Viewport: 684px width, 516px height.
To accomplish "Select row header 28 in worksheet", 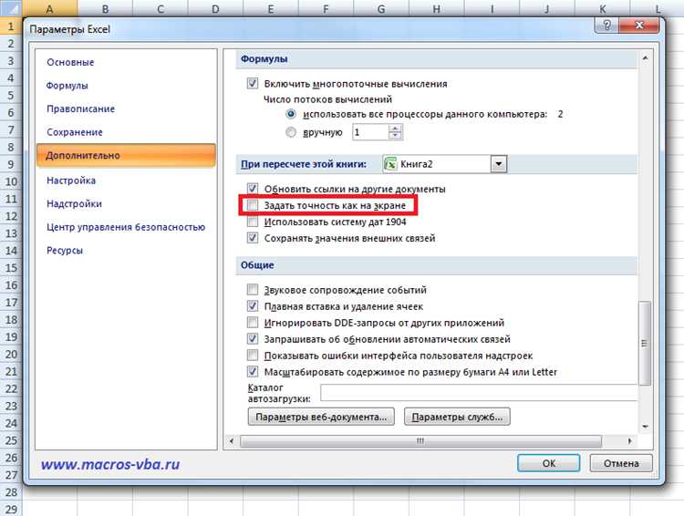I will [11, 492].
